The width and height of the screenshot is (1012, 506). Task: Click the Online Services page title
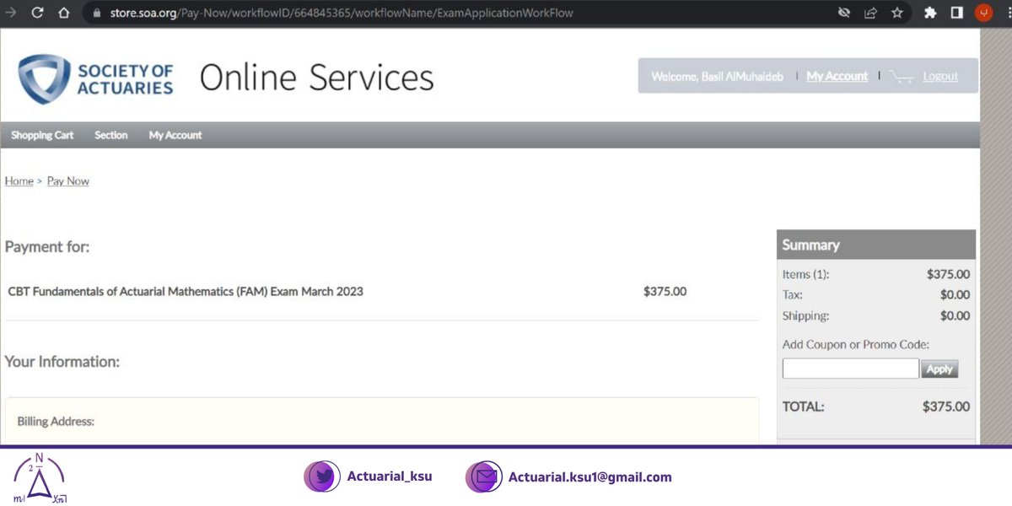pos(316,78)
